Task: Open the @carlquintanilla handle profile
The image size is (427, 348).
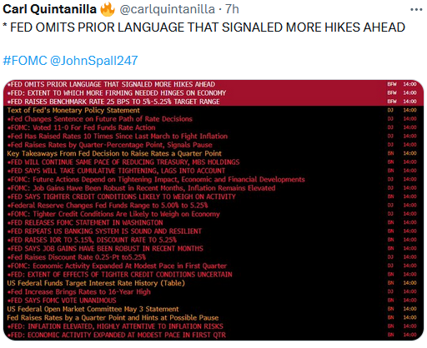Action: [x=167, y=9]
